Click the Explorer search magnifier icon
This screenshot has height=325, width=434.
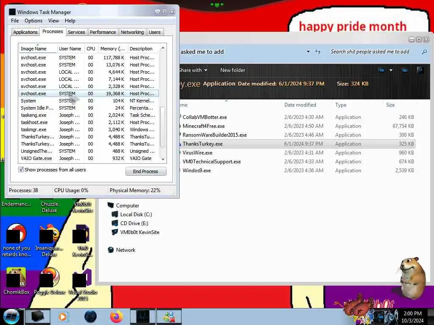pyautogui.click(x=424, y=52)
